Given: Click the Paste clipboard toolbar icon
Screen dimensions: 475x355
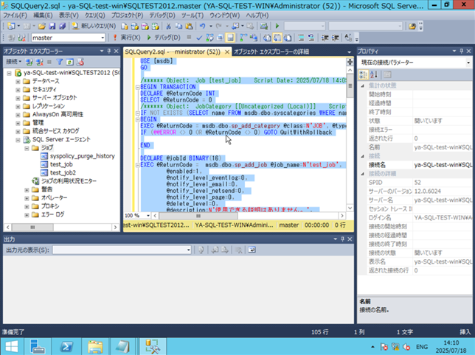Looking at the screenshot, I should (x=189, y=27).
